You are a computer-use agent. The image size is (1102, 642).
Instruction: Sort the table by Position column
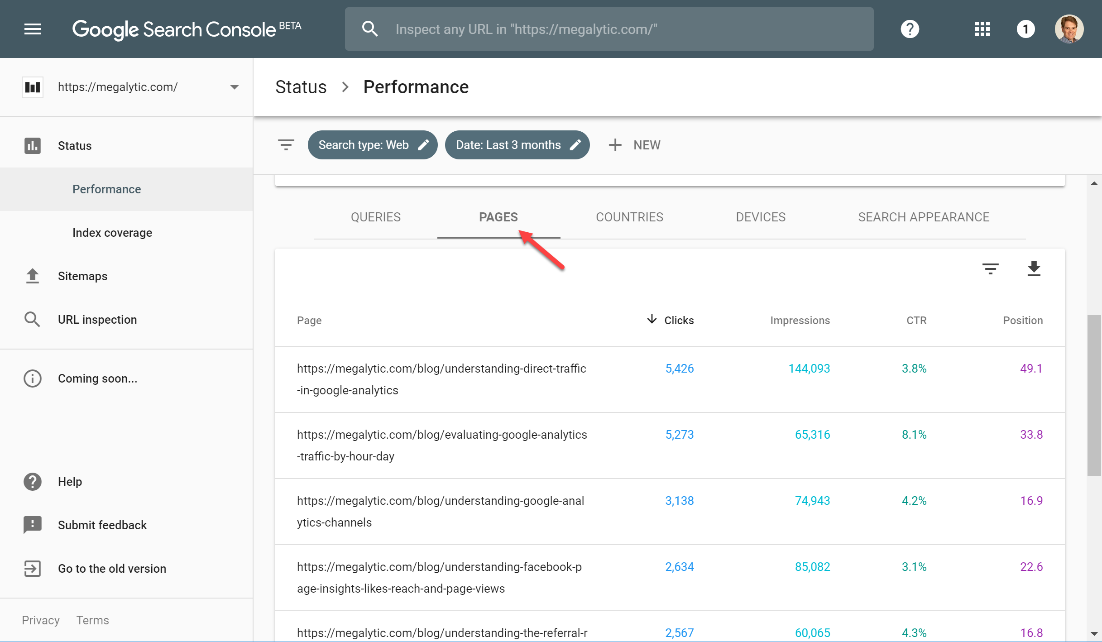1022,320
